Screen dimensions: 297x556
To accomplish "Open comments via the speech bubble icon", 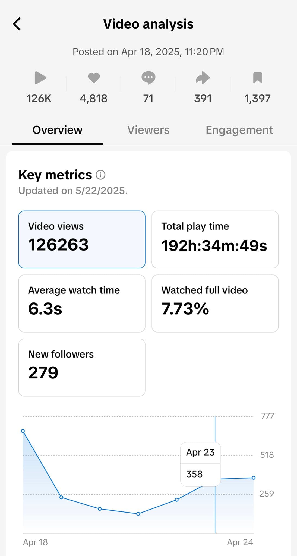I will 148,78.
